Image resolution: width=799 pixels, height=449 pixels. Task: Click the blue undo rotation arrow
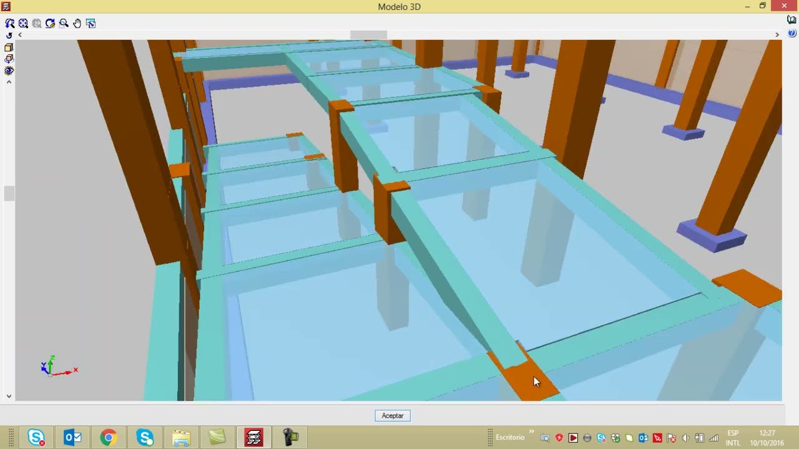(9, 36)
